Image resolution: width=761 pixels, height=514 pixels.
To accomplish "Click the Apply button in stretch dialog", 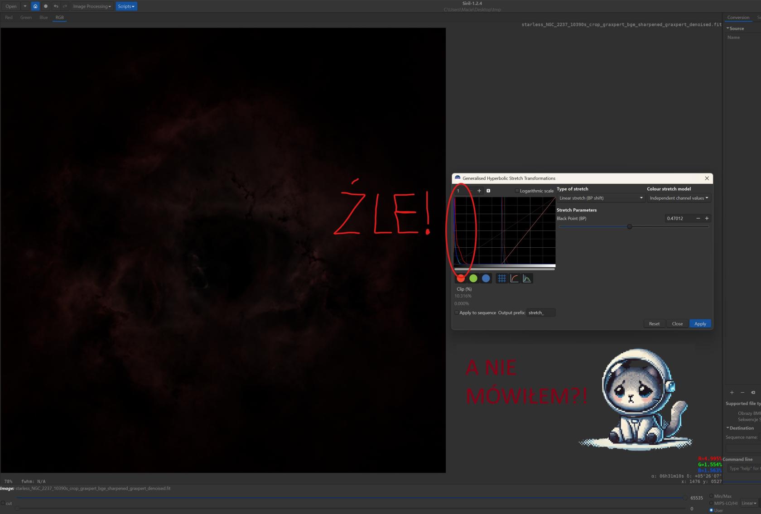I will click(700, 324).
